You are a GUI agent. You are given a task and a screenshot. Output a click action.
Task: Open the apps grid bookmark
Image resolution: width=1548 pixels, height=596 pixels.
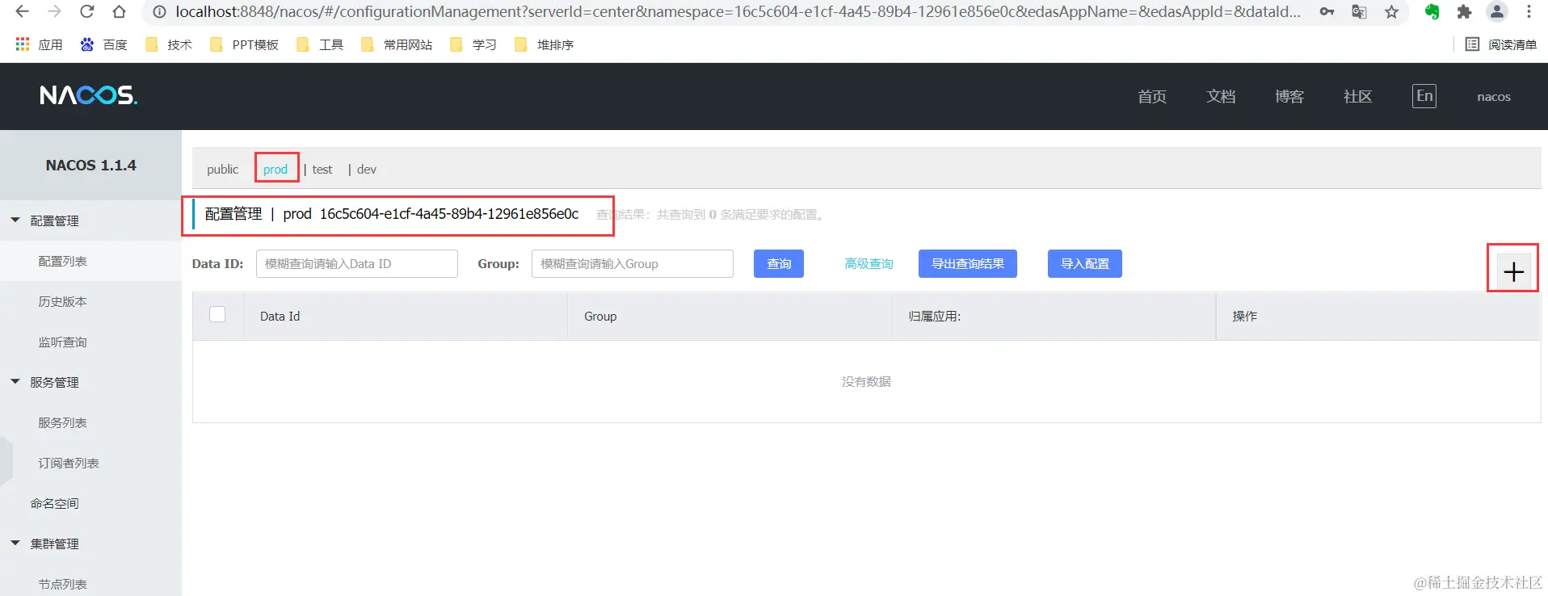pos(39,44)
